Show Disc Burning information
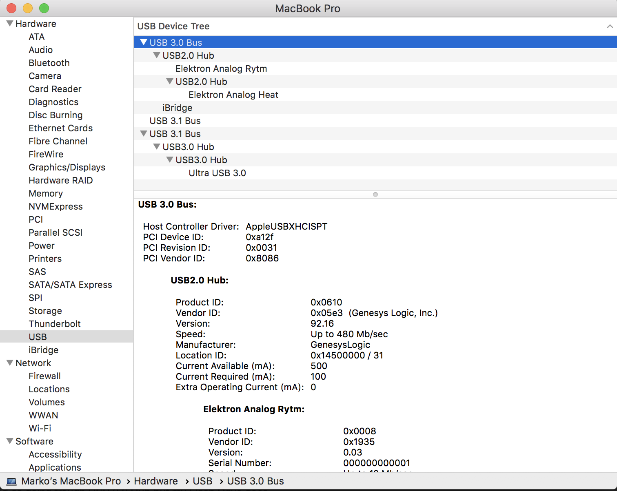 click(55, 115)
